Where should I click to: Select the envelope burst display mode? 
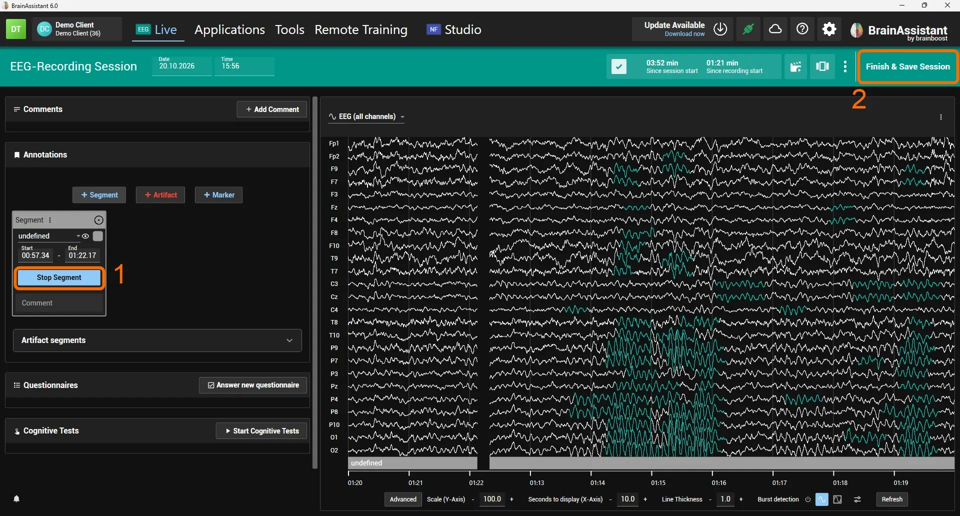[x=838, y=499]
